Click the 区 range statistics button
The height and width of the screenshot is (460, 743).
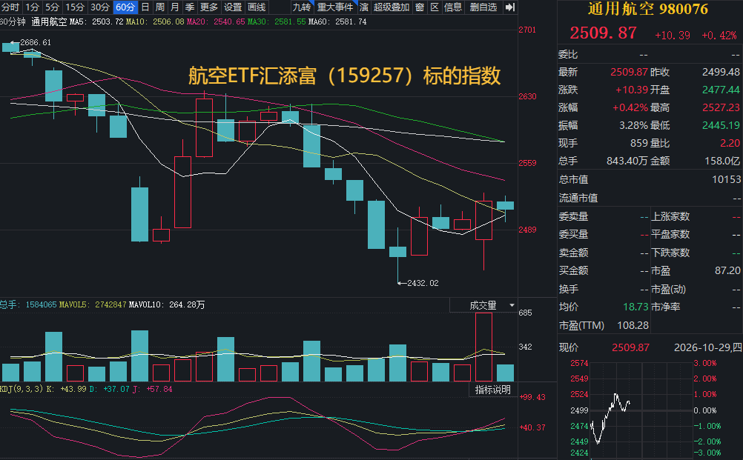coord(435,7)
